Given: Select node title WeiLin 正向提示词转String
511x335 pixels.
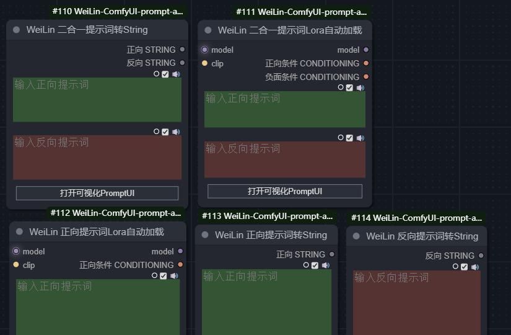Looking at the screenshot, I should point(271,234).
